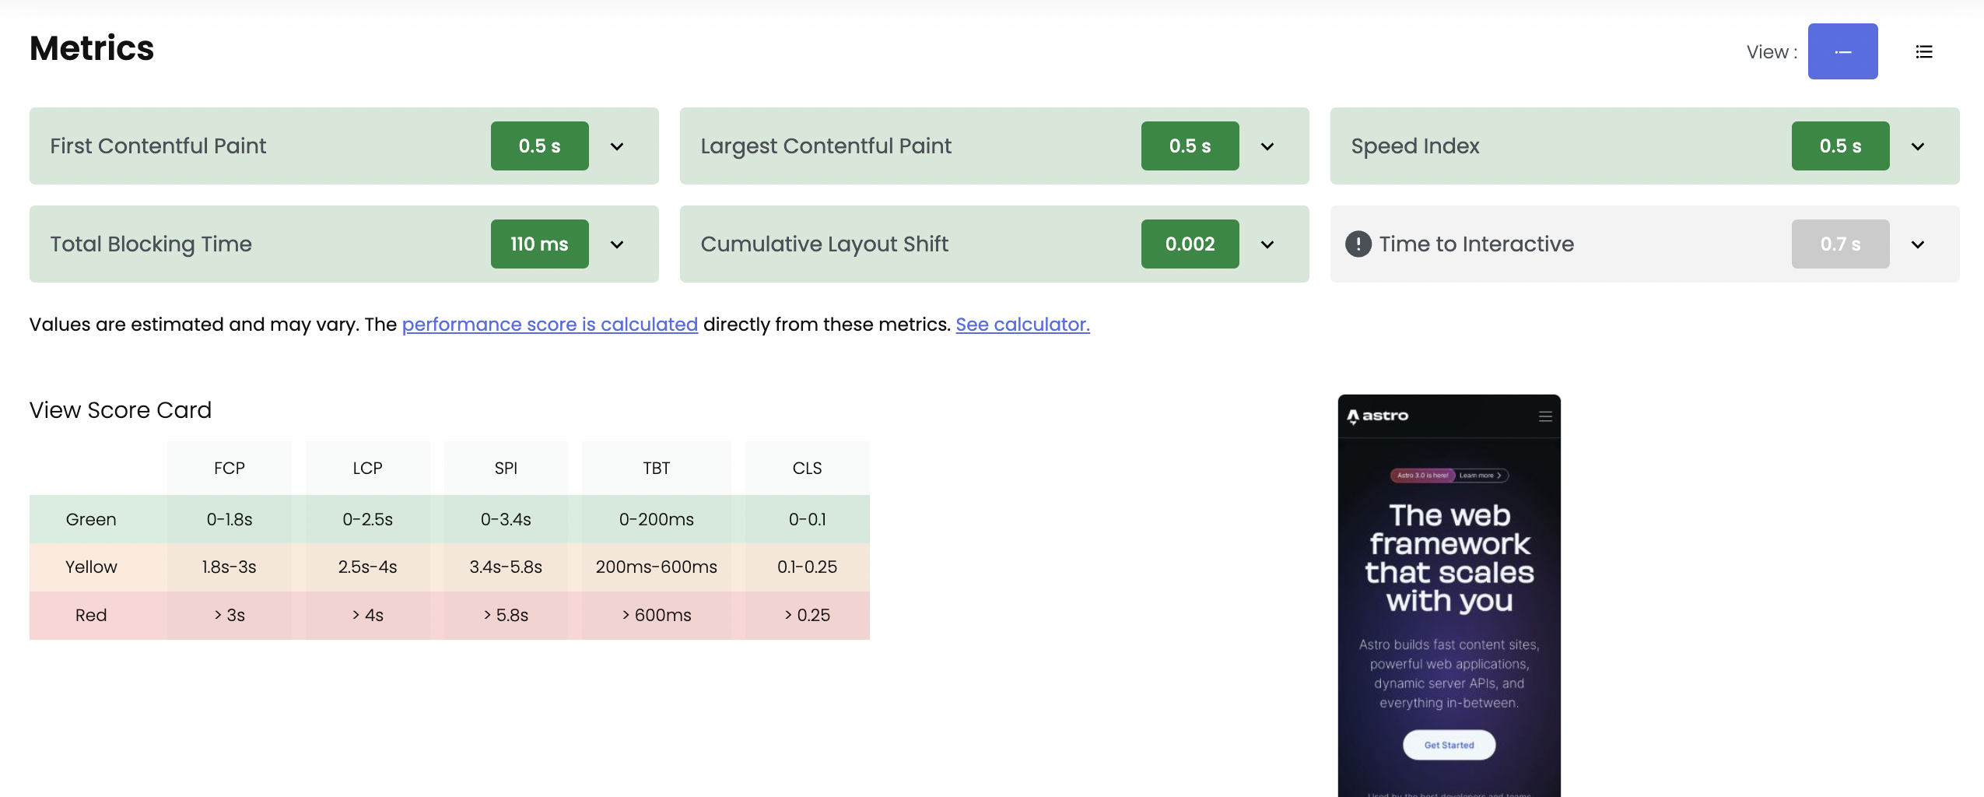Click the green FCP range cell 0-1.8s
Screen dimensions: 1984x797
229,519
